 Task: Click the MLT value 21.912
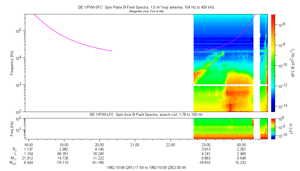click(29, 158)
